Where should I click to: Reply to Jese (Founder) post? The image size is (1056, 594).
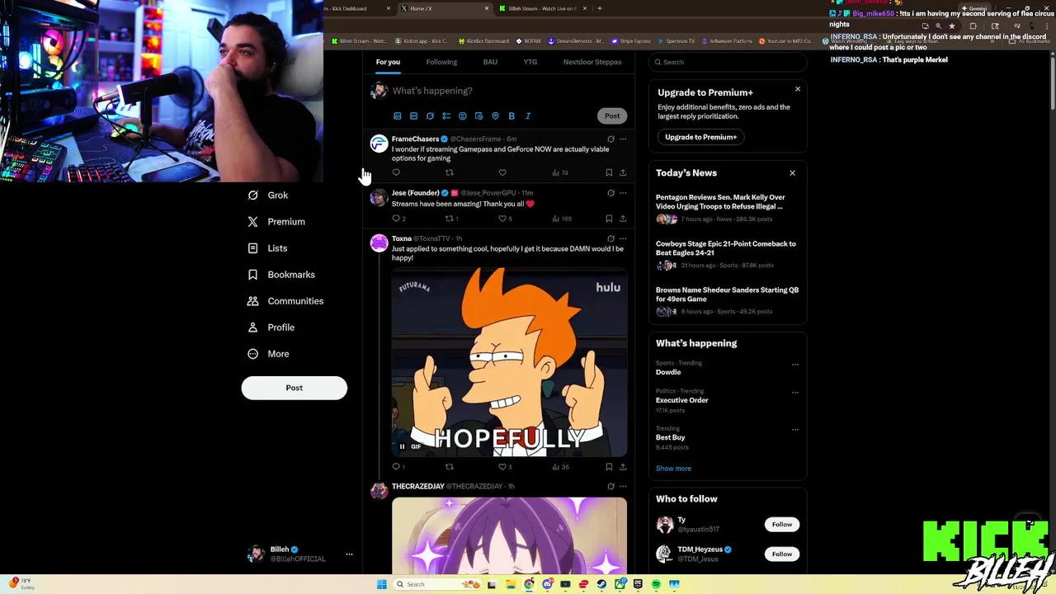coord(396,219)
